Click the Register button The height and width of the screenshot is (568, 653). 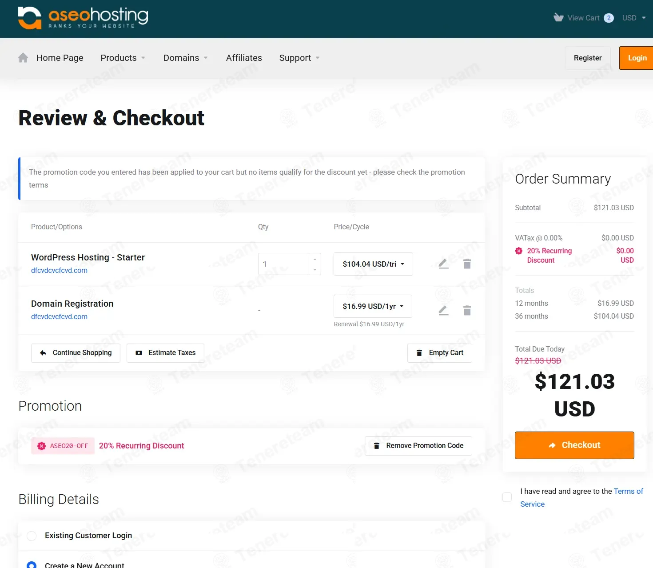tap(588, 58)
